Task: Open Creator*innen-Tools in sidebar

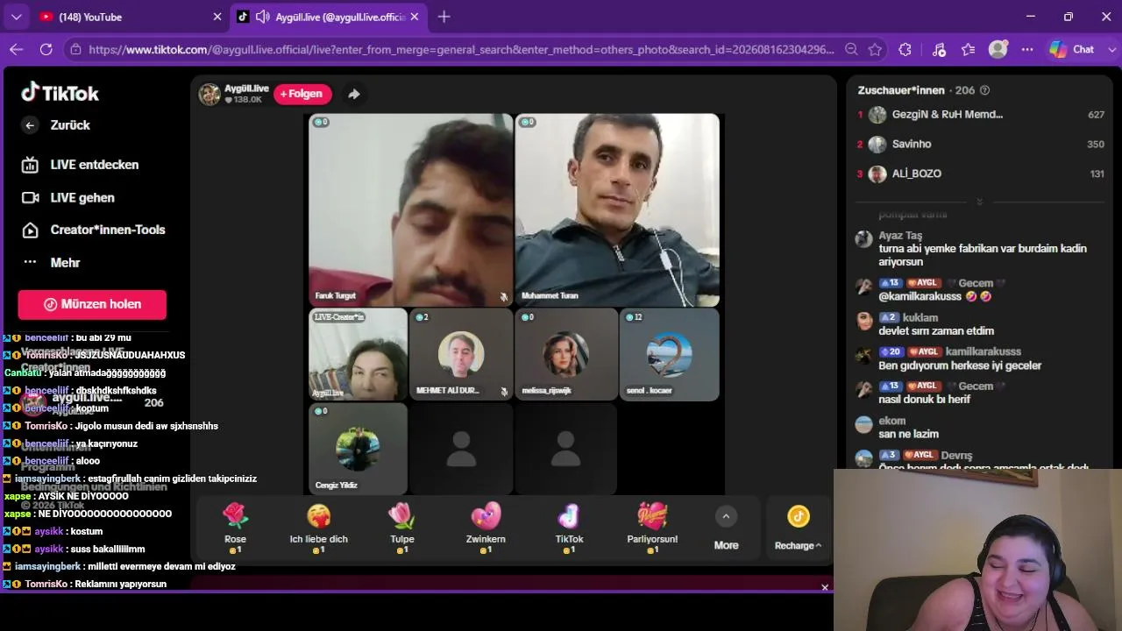Action: (94, 230)
